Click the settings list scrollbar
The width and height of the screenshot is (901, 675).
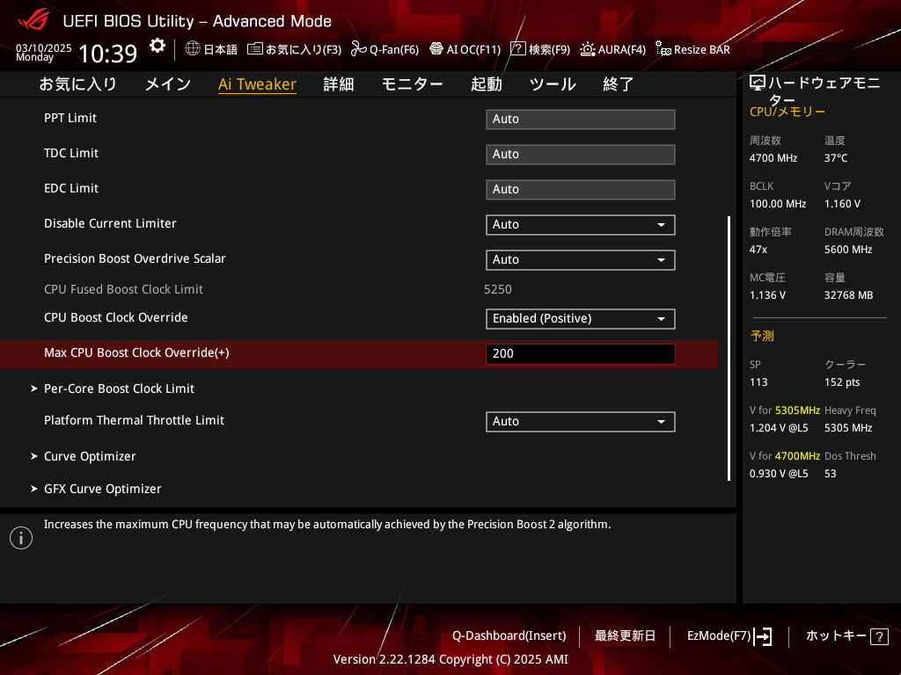point(729,348)
